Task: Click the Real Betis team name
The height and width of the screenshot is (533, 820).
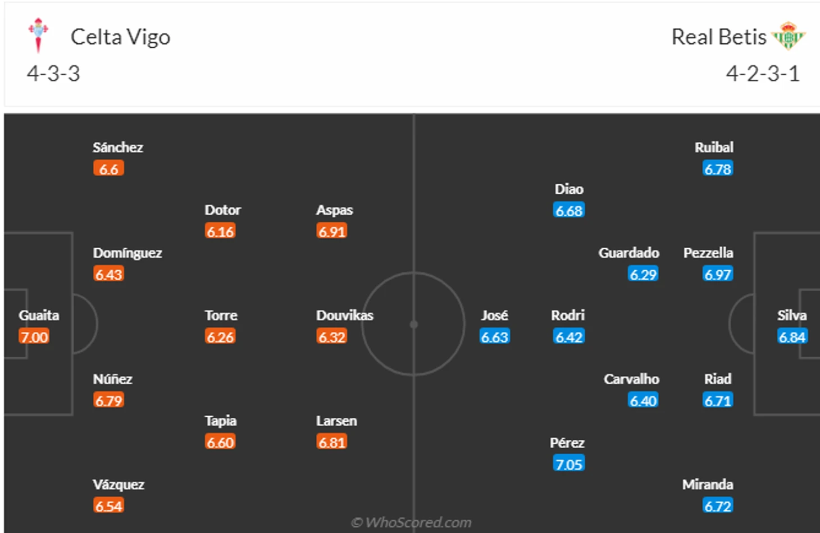Action: 719,37
